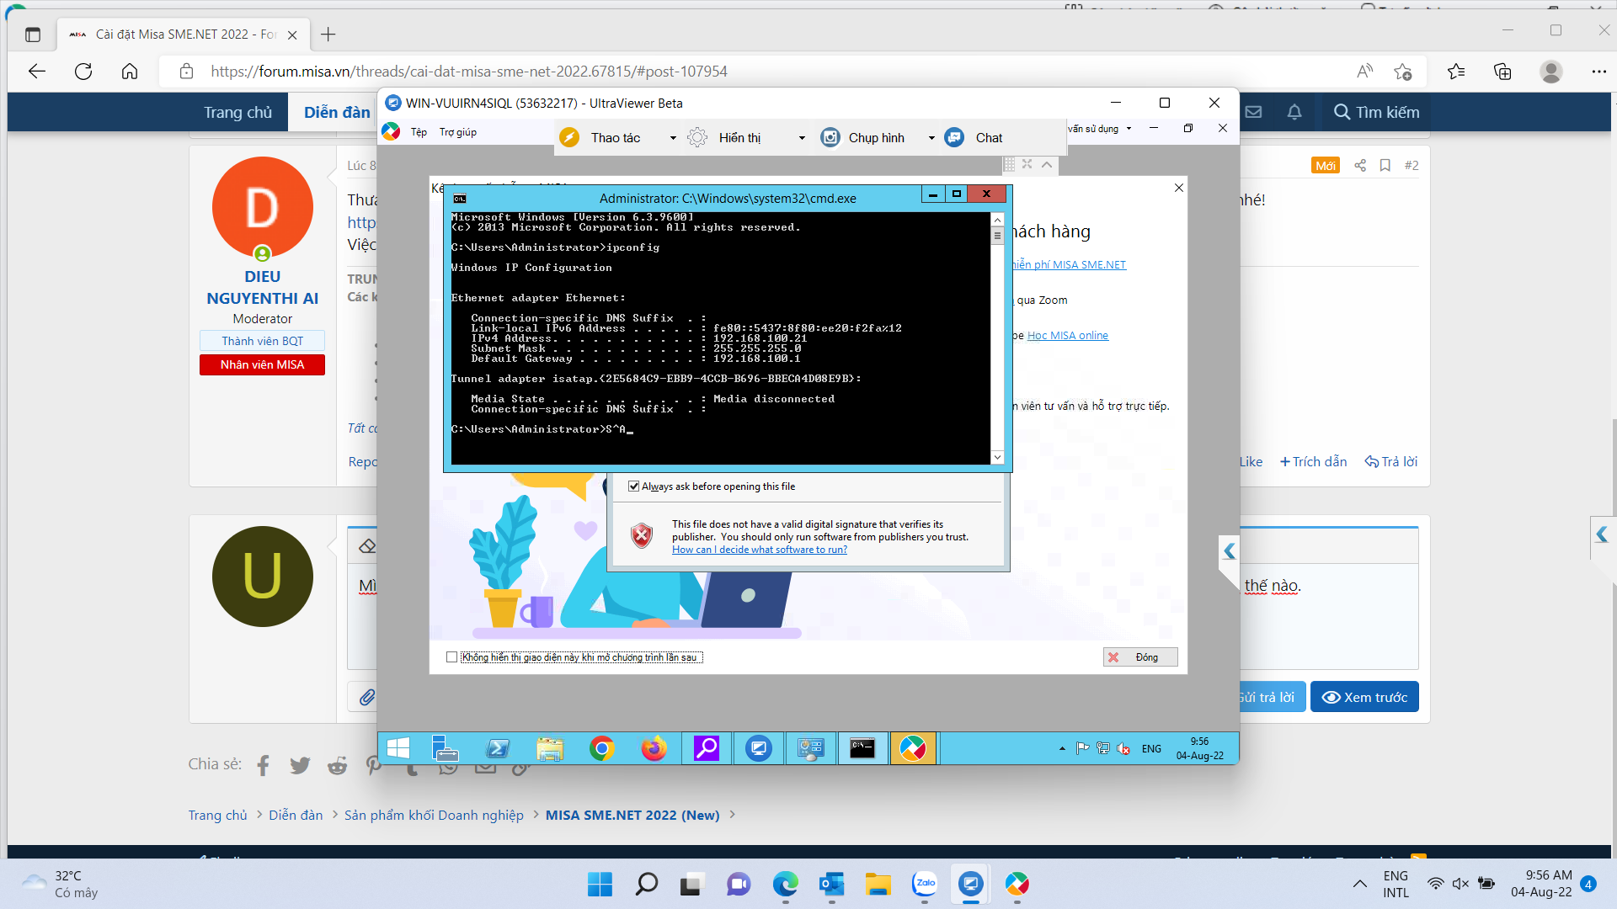Open How can I decide what software link
1617x909 pixels.
click(x=760, y=550)
